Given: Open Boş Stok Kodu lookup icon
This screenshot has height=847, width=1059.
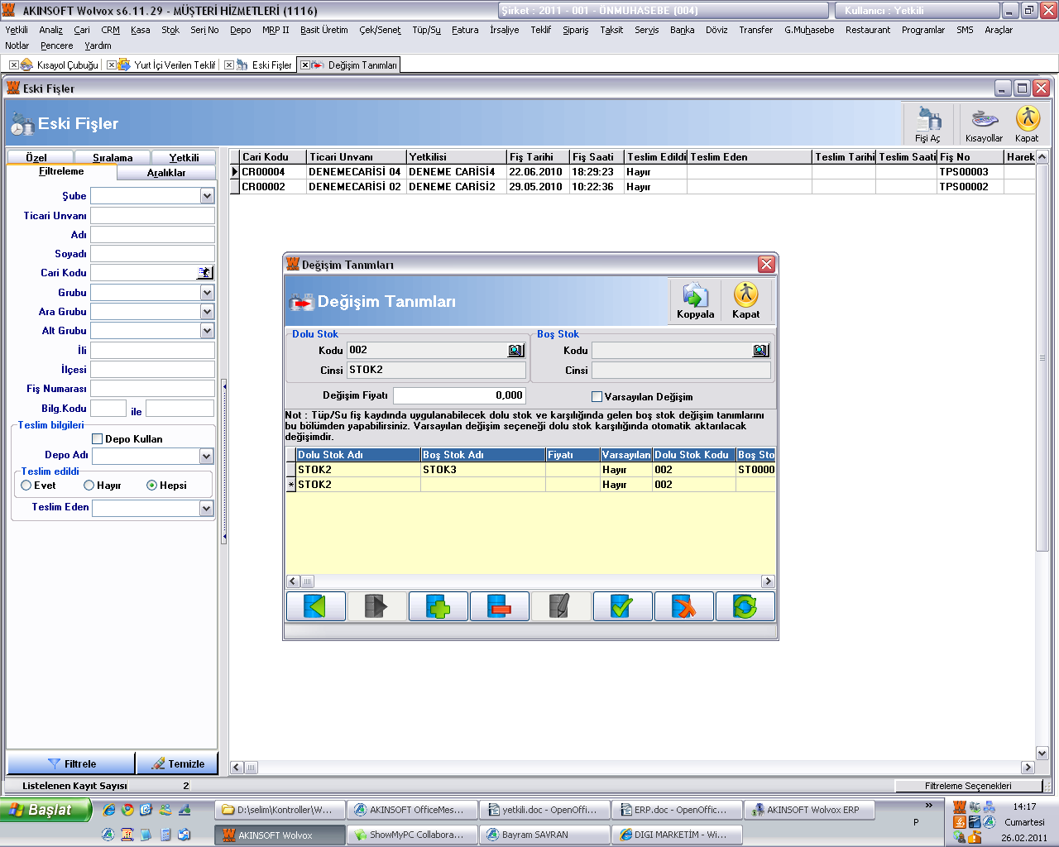Looking at the screenshot, I should (x=760, y=351).
